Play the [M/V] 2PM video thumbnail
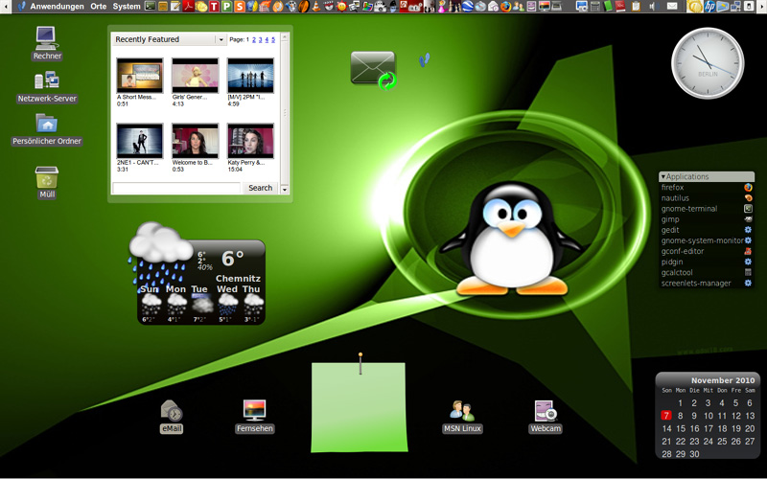The height and width of the screenshot is (479, 767). click(x=250, y=76)
